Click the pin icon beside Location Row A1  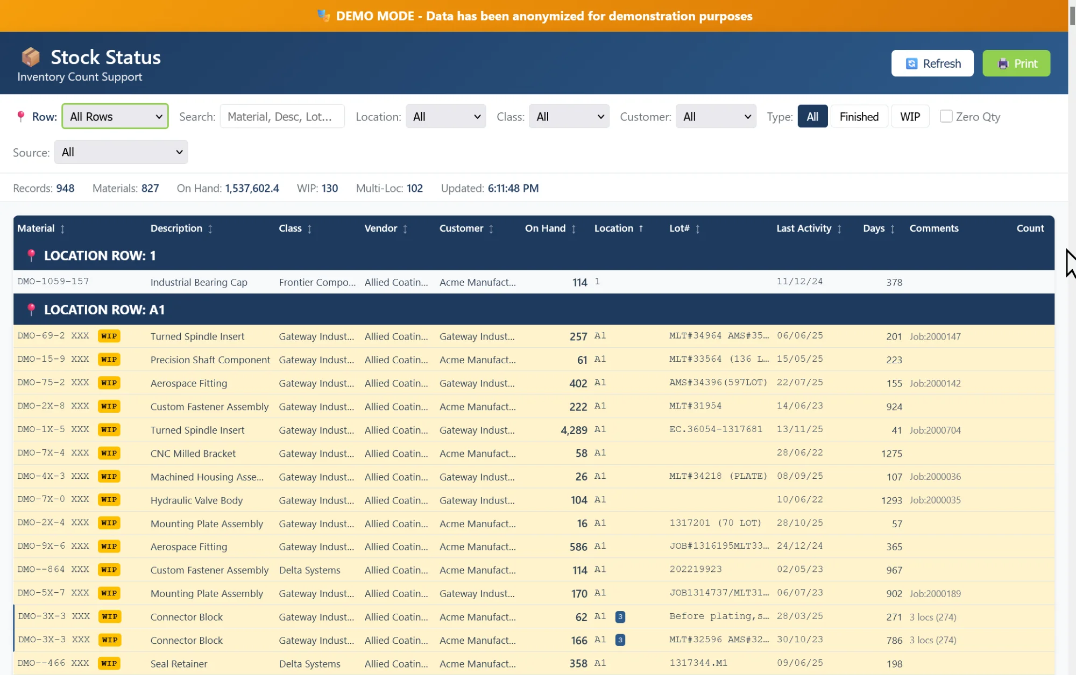point(31,310)
